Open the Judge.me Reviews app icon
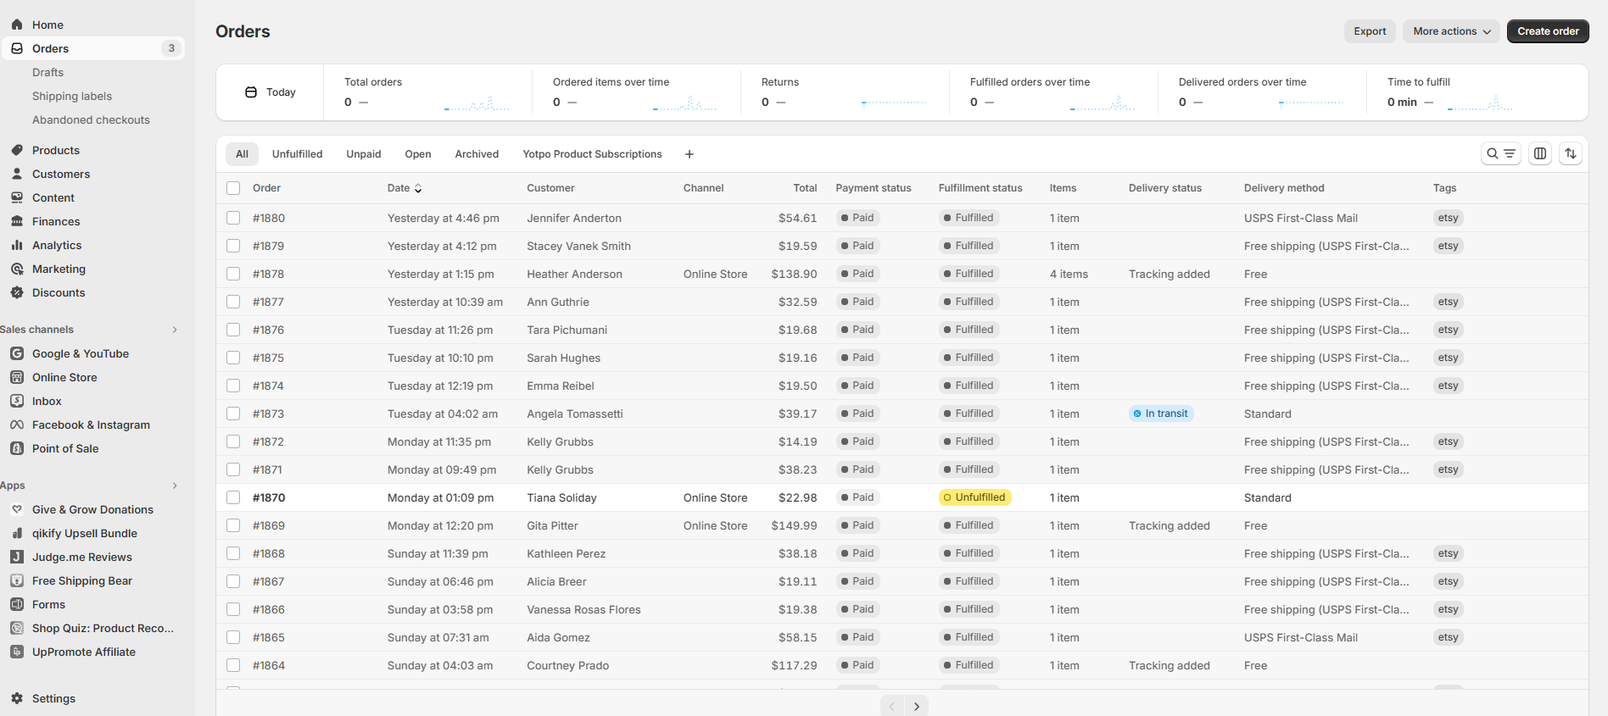Screen dimensions: 1608x716 [17, 557]
